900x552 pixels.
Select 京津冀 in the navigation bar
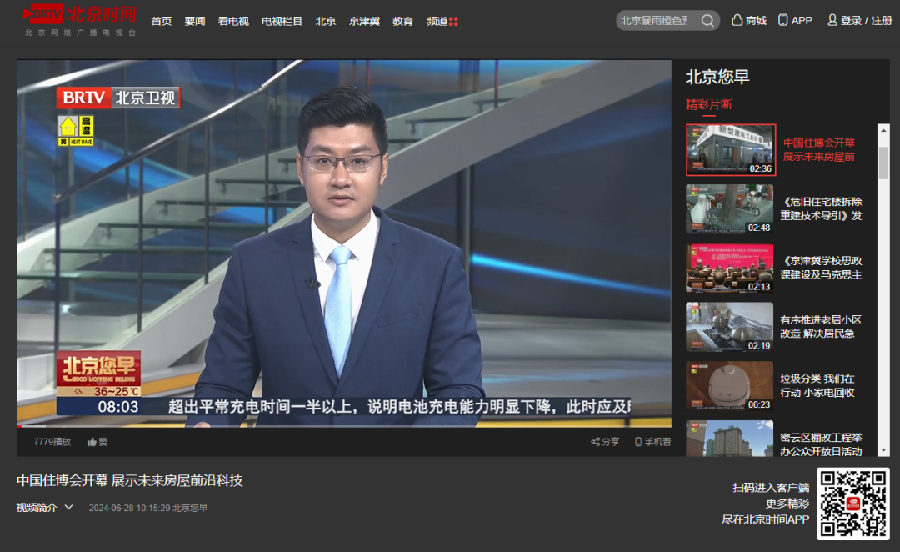(363, 20)
